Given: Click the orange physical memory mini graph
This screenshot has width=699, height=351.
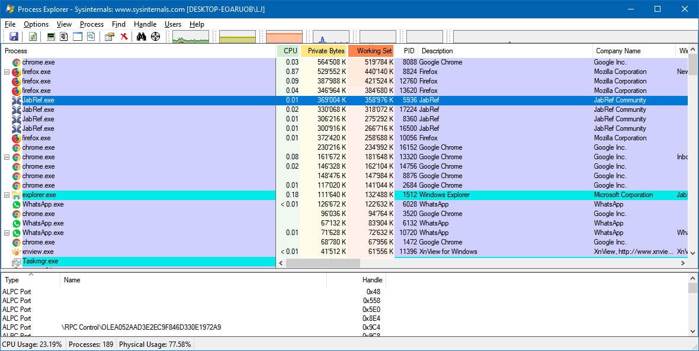Looking at the screenshot, I should tap(284, 37).
